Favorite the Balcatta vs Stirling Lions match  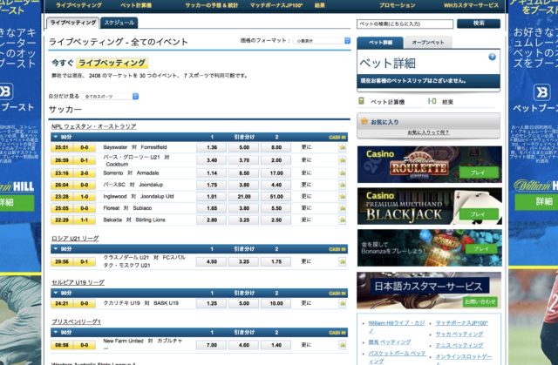(343, 221)
